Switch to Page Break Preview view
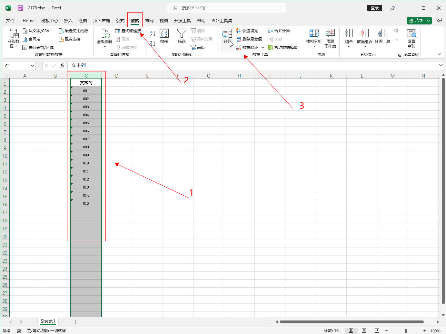Screen dimensions: 446x334 tap(377, 331)
